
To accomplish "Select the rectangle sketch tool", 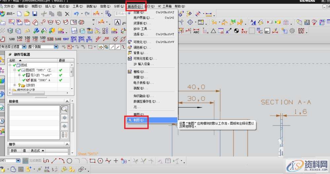I will click(x=92, y=161).
